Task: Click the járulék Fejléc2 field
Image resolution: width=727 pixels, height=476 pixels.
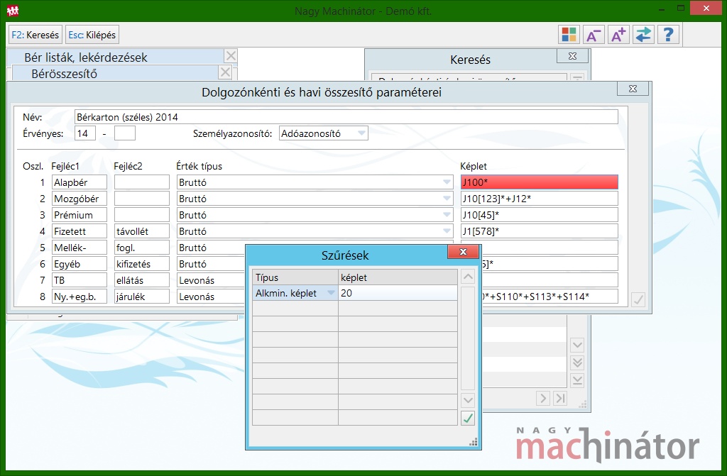Action: pos(142,296)
